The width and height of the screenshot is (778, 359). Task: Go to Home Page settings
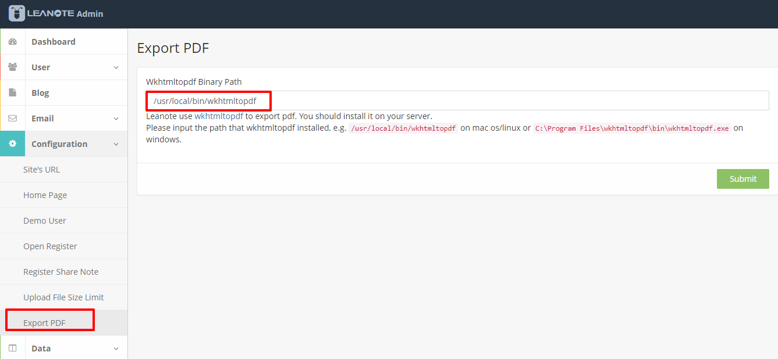tap(64, 195)
